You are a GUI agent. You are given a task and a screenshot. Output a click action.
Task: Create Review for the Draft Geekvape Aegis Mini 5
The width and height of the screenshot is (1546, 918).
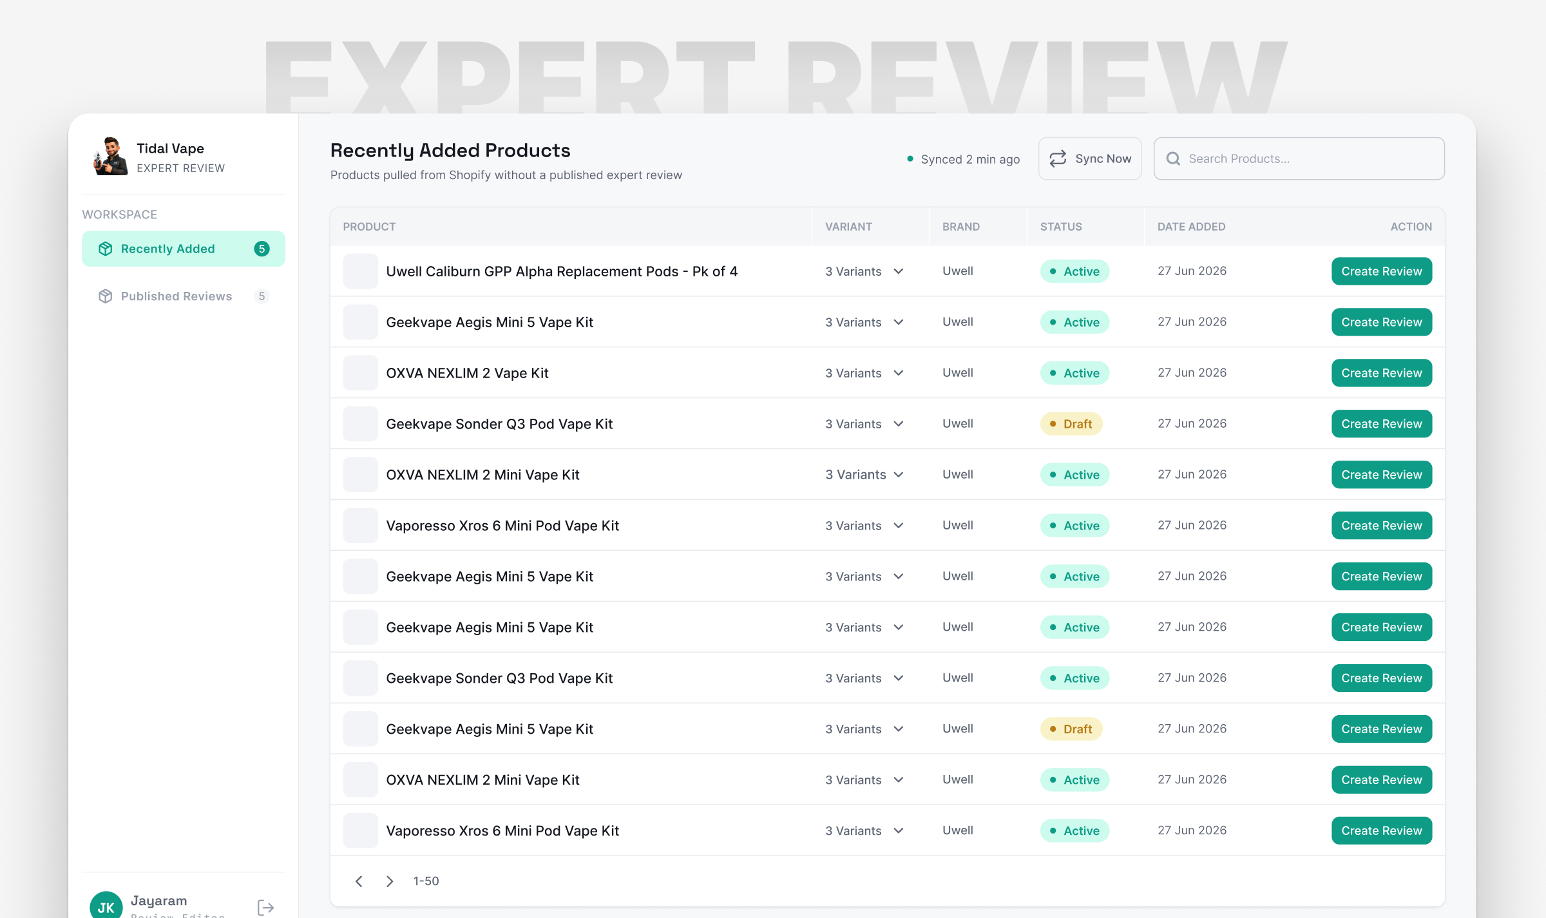(x=1382, y=729)
